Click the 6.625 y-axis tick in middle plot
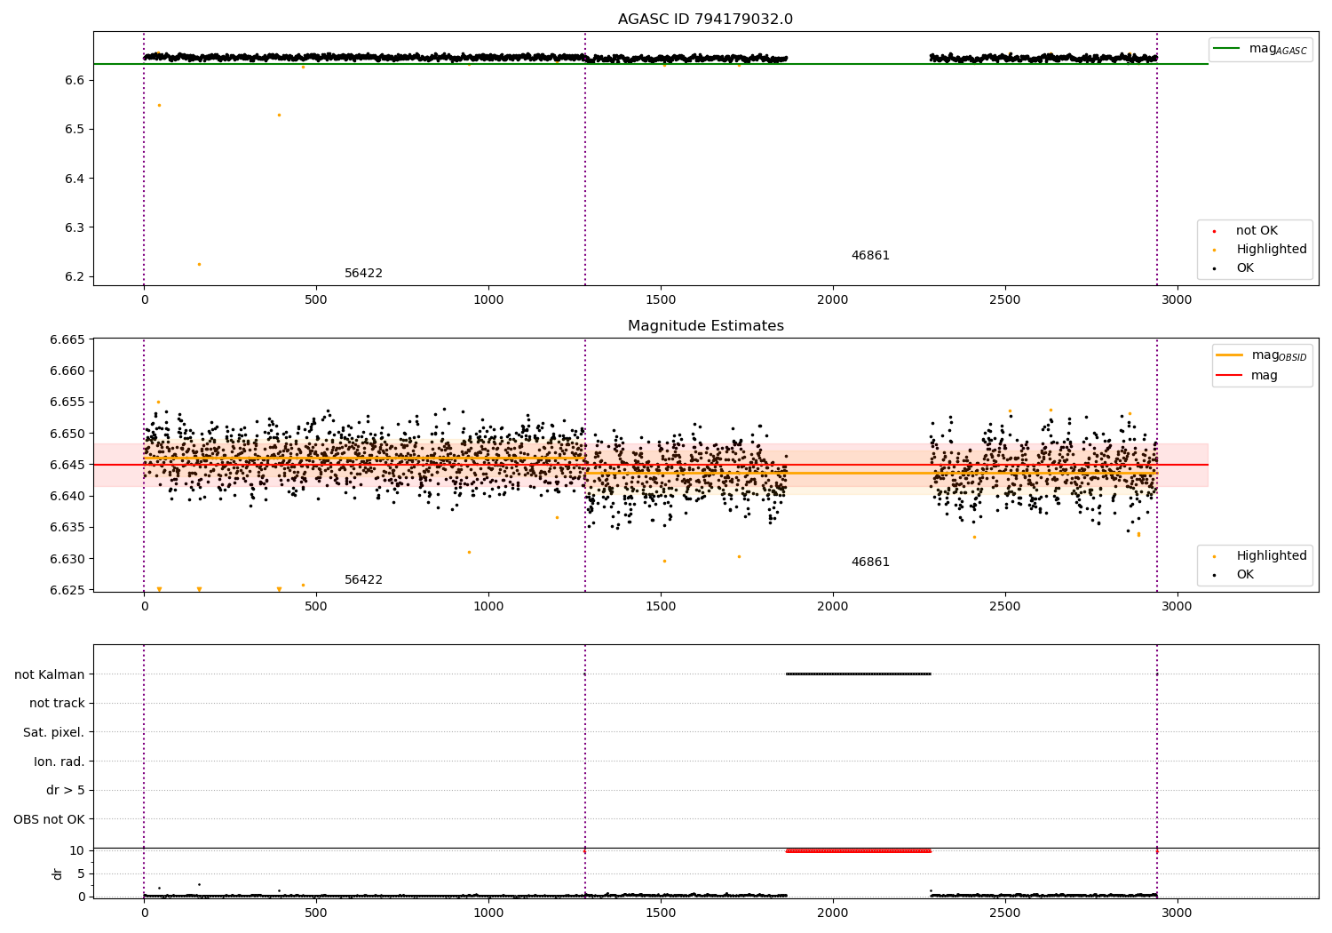The image size is (1332, 933). pyautogui.click(x=67, y=590)
